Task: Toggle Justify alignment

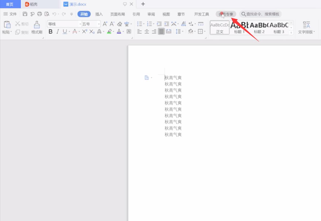Action: (161, 31)
